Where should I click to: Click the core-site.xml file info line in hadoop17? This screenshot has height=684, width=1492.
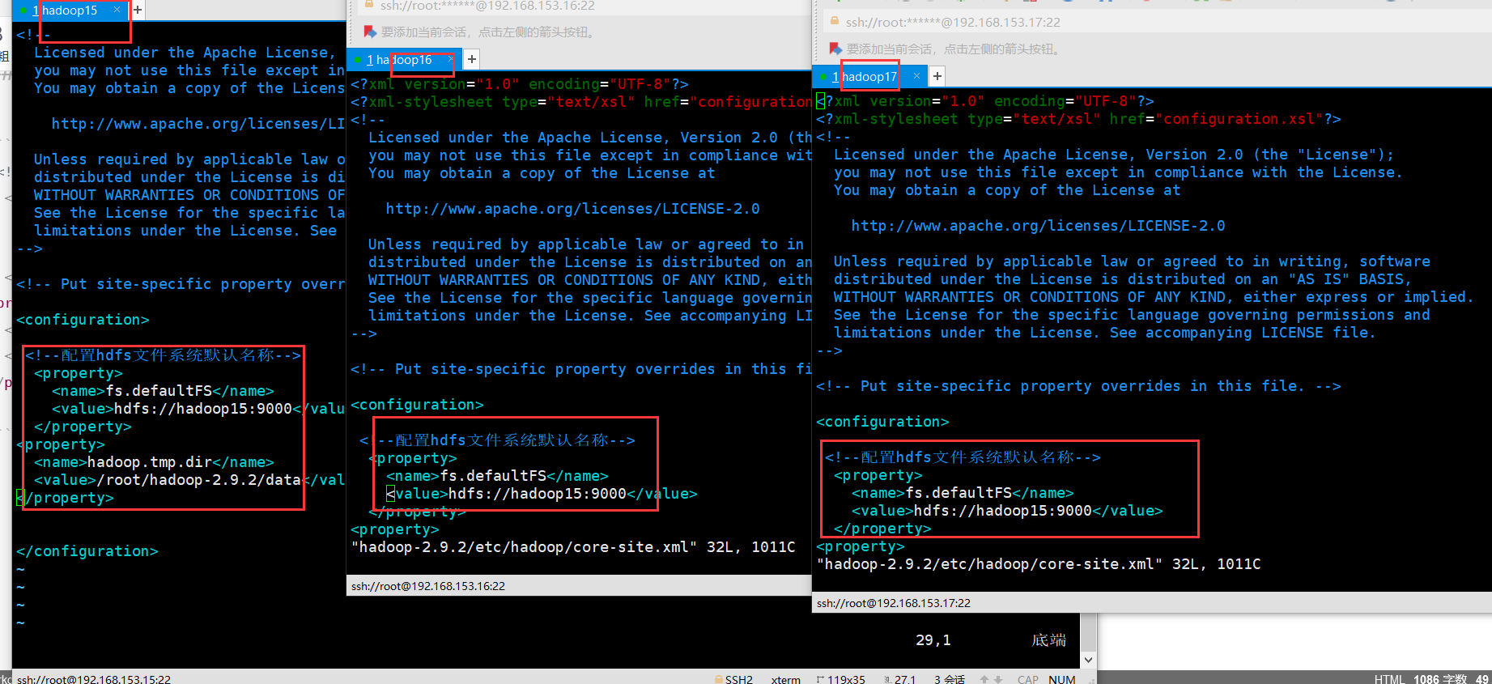click(1039, 564)
